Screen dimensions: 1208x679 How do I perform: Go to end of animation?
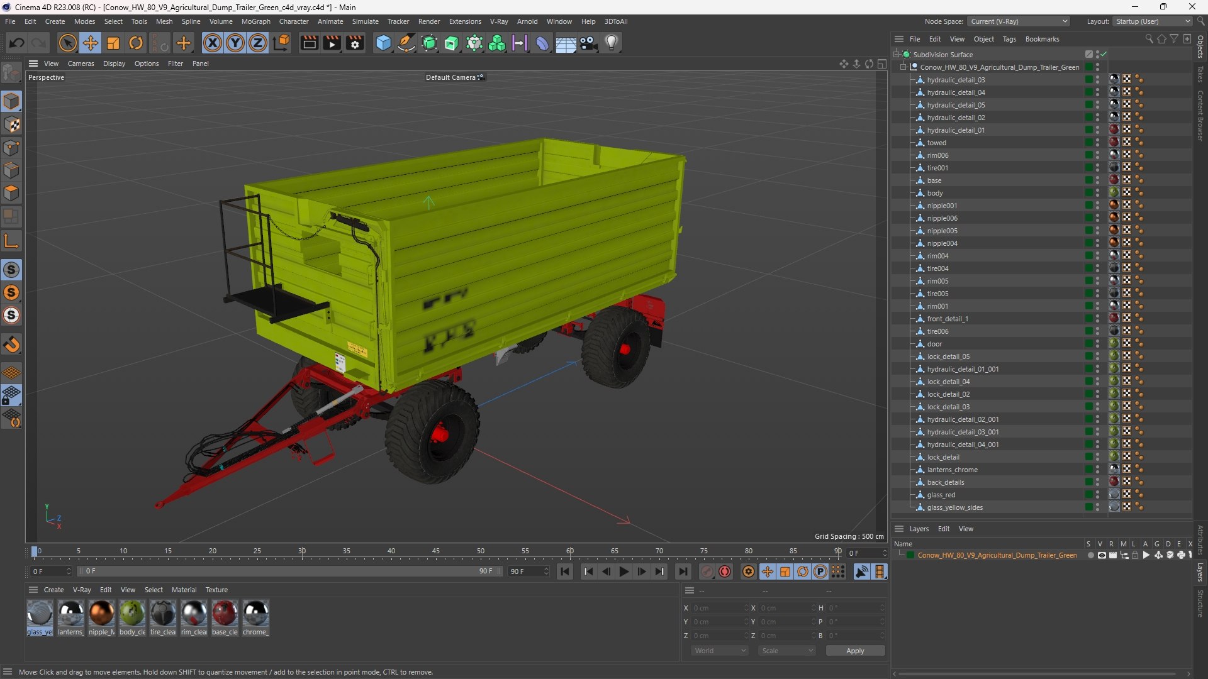(x=683, y=571)
